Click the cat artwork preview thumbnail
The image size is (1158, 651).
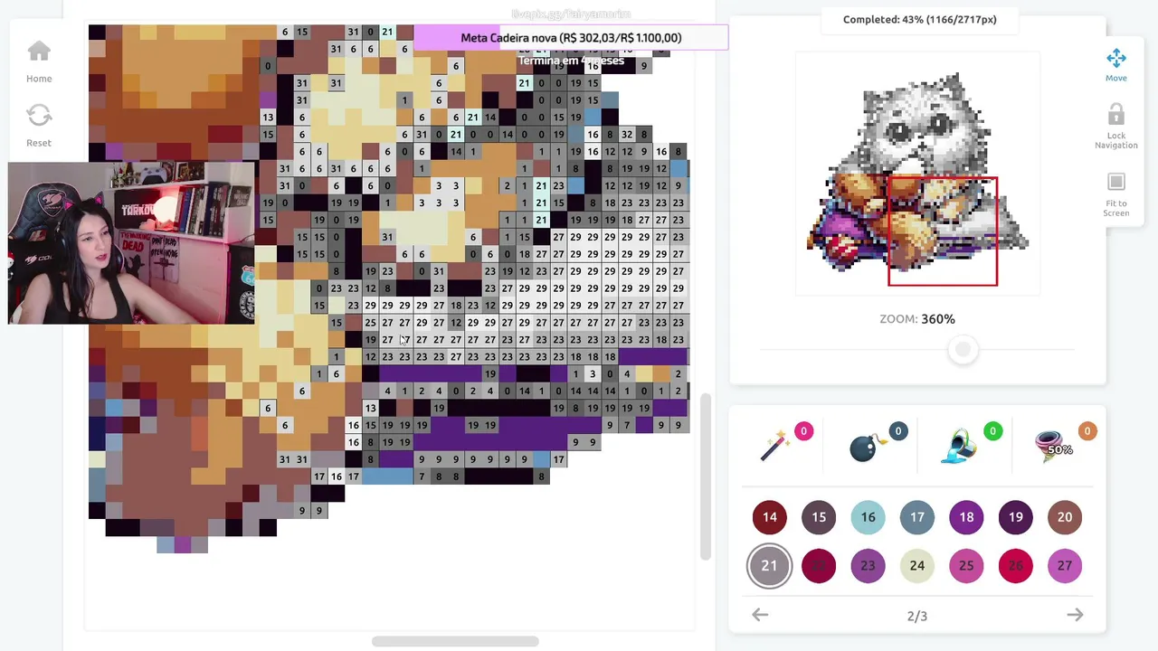[918, 175]
